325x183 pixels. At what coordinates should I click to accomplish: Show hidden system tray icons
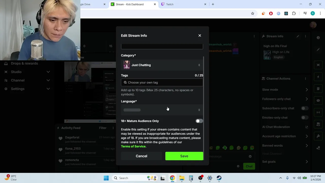[281, 178]
